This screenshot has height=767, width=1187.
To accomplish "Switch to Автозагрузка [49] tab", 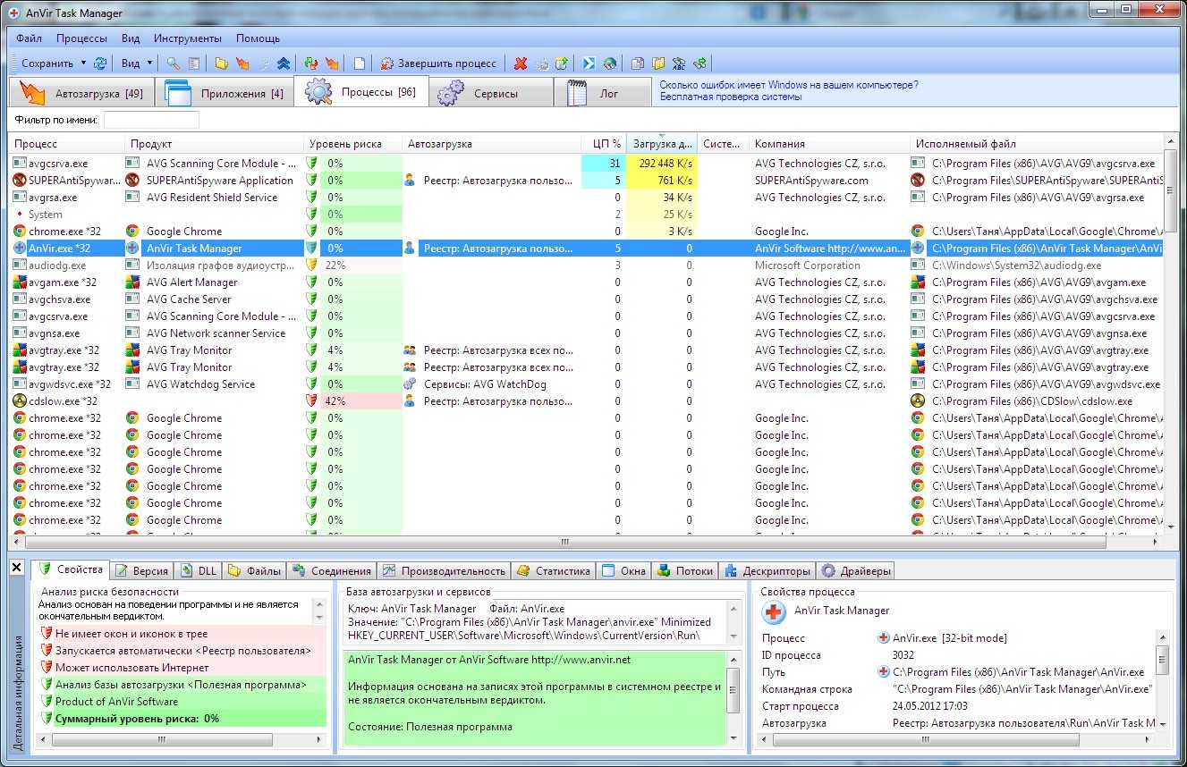I will point(81,92).
